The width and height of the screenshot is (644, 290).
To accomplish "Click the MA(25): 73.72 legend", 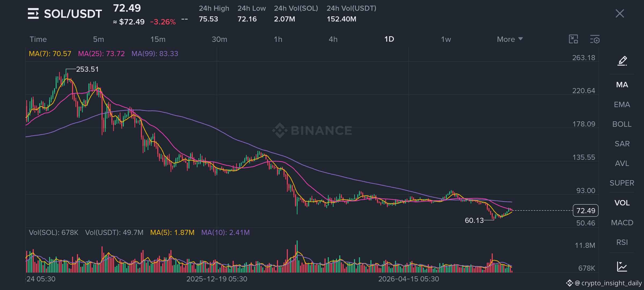I will (x=101, y=54).
